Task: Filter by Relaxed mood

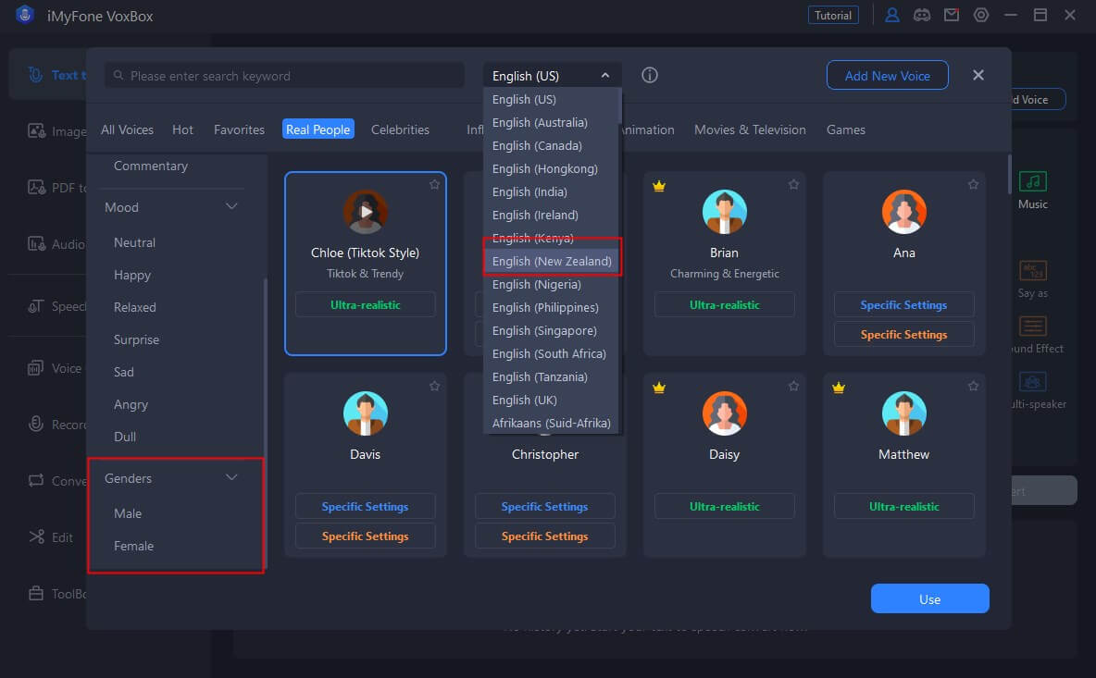Action: click(135, 307)
